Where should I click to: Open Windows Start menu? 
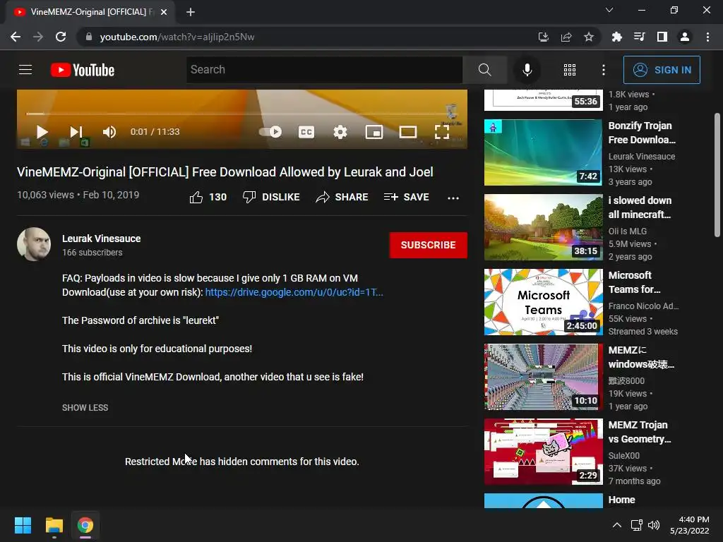[23, 525]
